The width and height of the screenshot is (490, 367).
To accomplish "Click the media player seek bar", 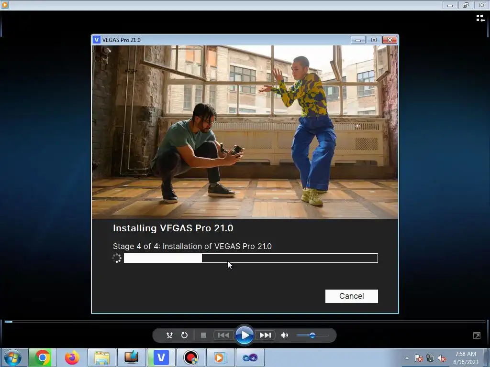I will [x=245, y=322].
